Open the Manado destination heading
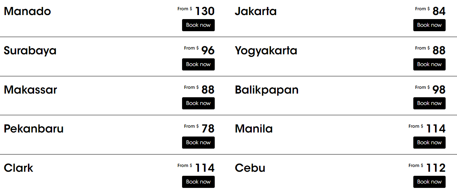The image size is (457, 189). [27, 11]
